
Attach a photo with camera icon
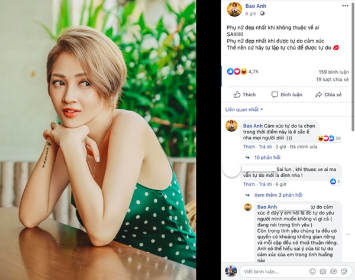(x=321, y=271)
